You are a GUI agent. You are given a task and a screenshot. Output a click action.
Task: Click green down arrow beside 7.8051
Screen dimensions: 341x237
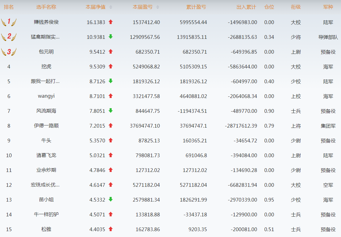tap(111, 111)
